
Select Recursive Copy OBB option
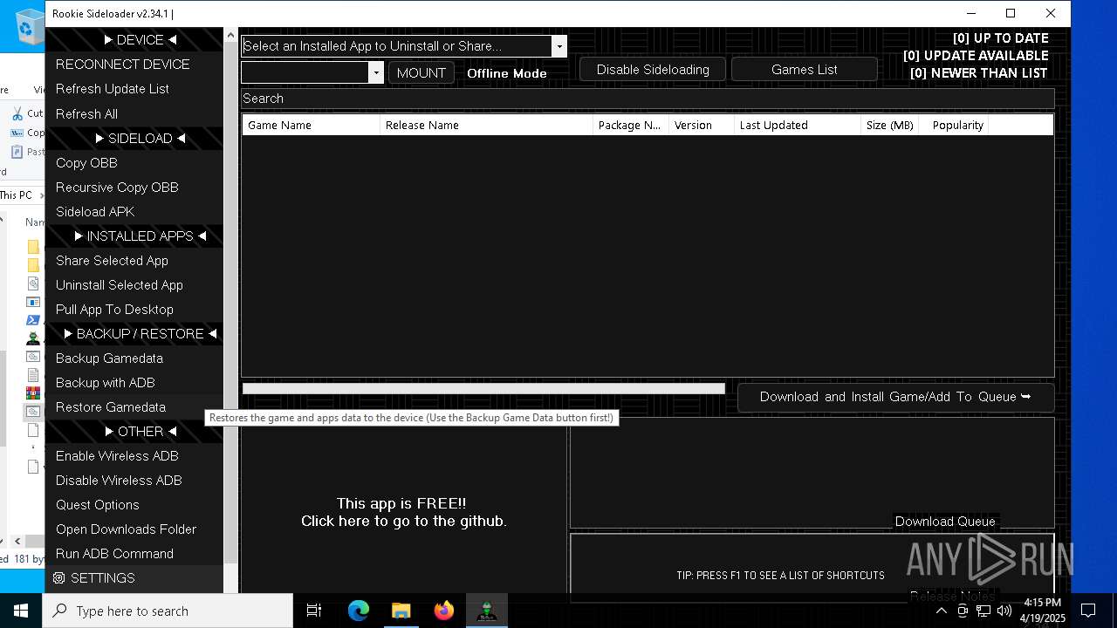click(x=134, y=187)
